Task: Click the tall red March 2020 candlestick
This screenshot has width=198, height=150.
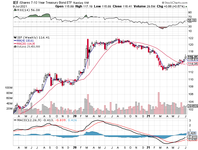Action: tap(88, 54)
